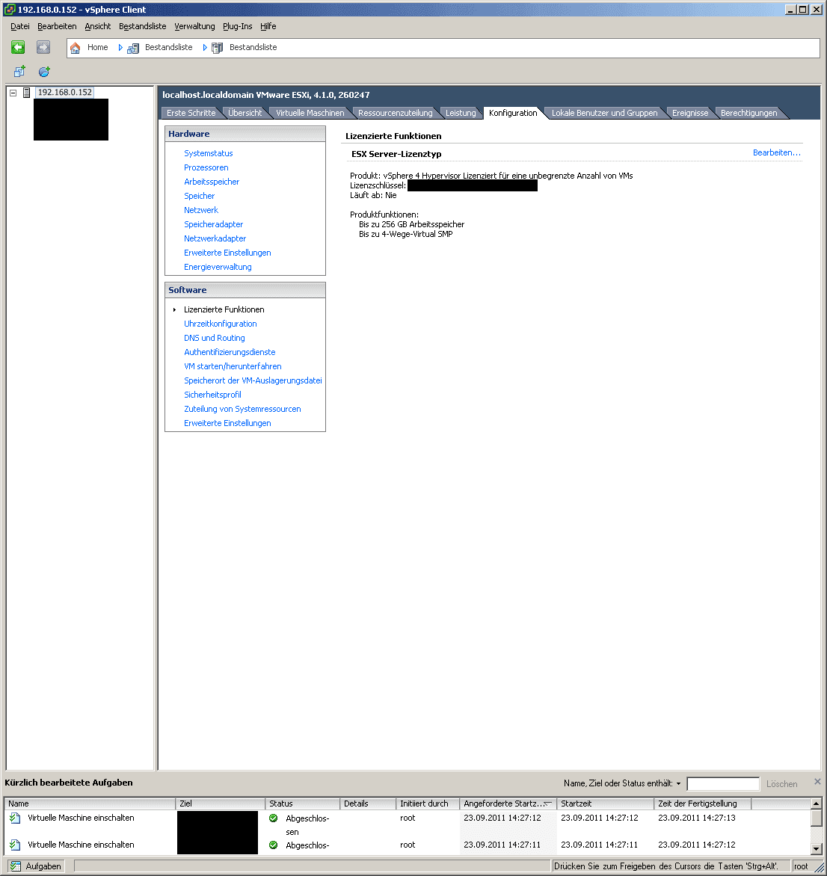Open the Sicherheitsprofil link
The width and height of the screenshot is (827, 876).
point(213,395)
